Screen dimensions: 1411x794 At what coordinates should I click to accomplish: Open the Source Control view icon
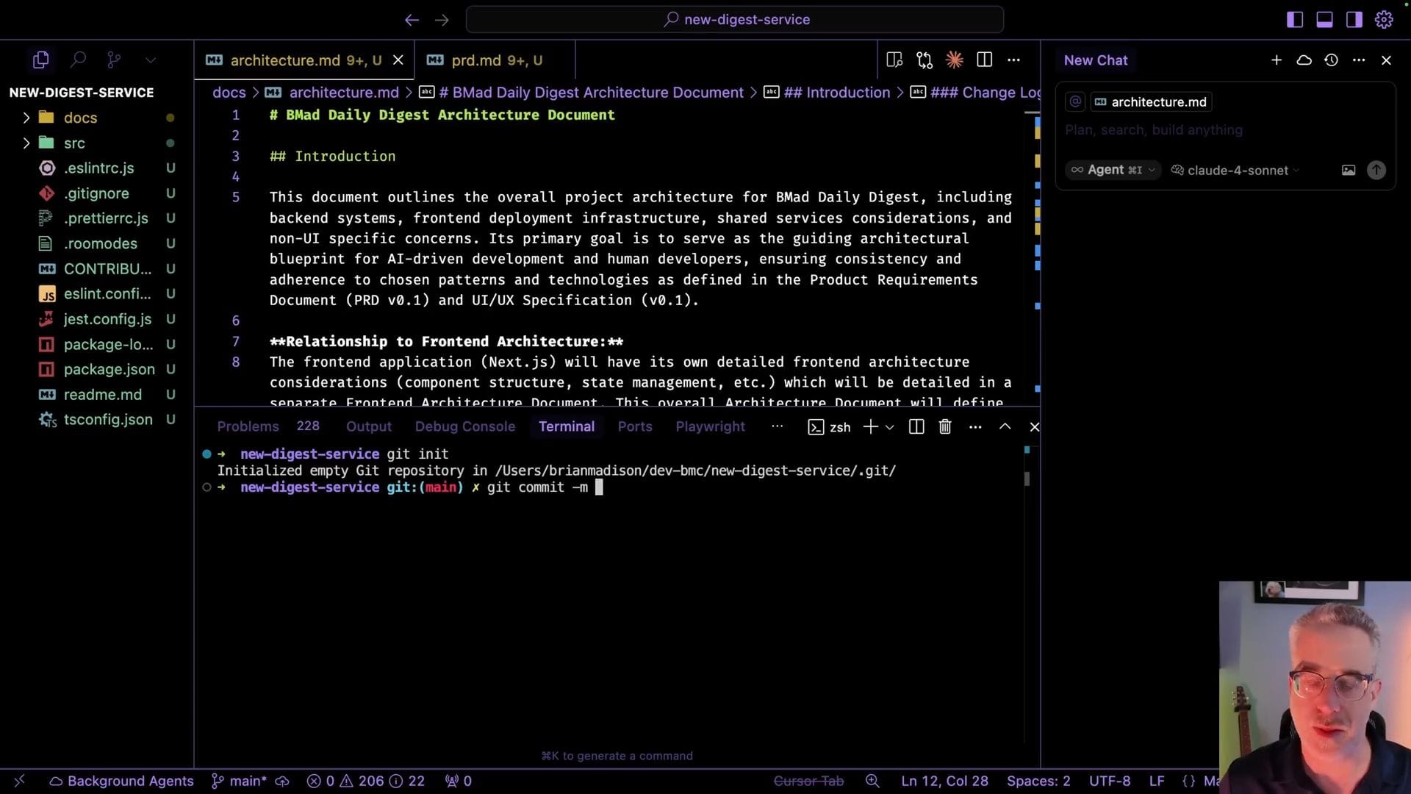pos(114,60)
